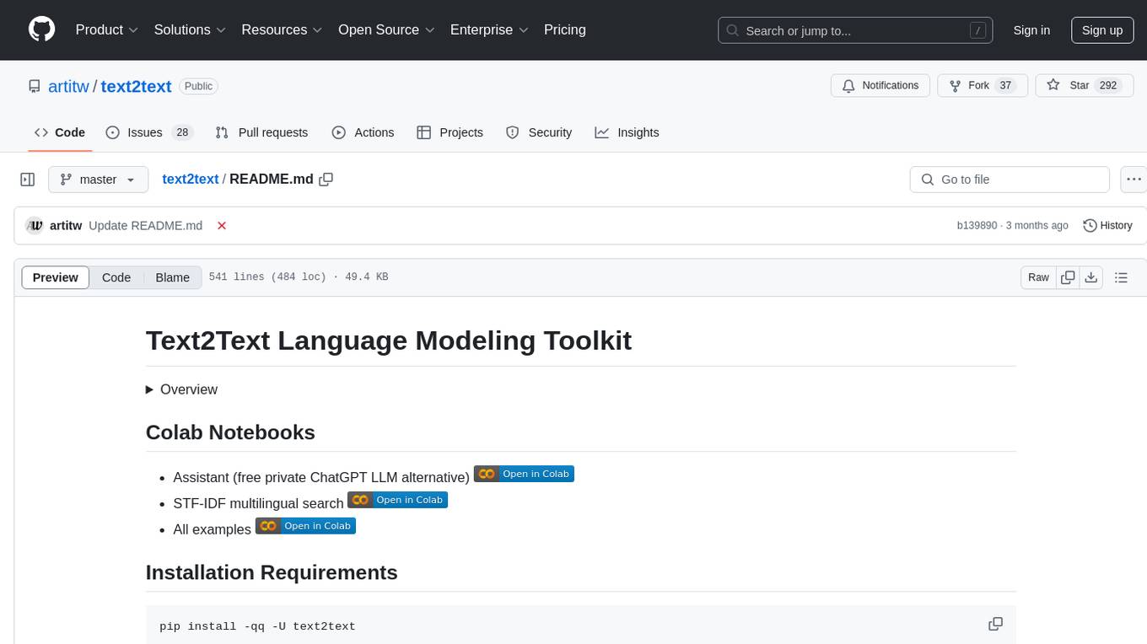Screen dimensions: 1147x644
Task: Expand the Overview disclosure section
Action: pyautogui.click(x=181, y=389)
